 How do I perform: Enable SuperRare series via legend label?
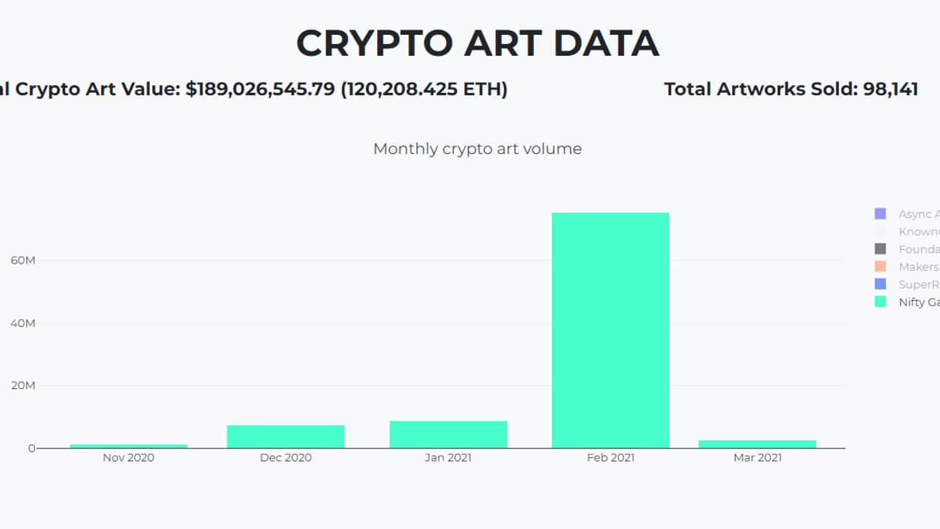click(919, 285)
